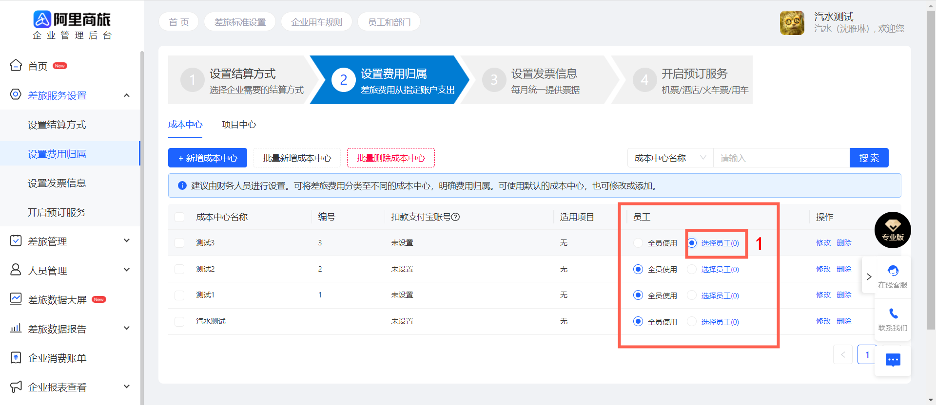Expand the 差旅管理 menu chevron

pyautogui.click(x=127, y=240)
